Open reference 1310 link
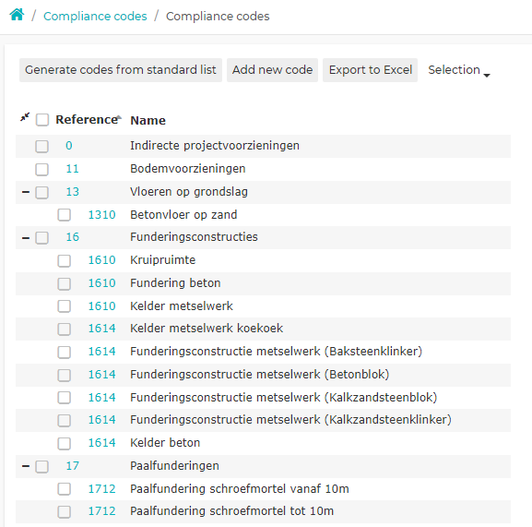 click(x=101, y=215)
